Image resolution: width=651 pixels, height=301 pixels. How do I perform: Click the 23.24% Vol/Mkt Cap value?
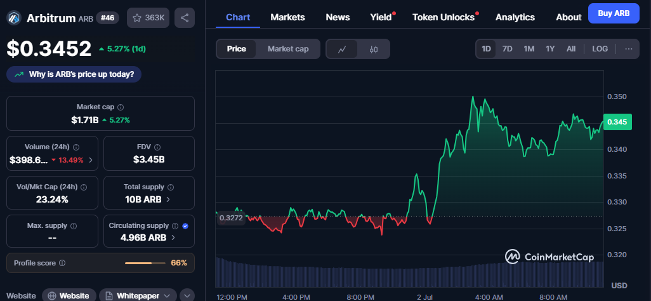point(52,199)
